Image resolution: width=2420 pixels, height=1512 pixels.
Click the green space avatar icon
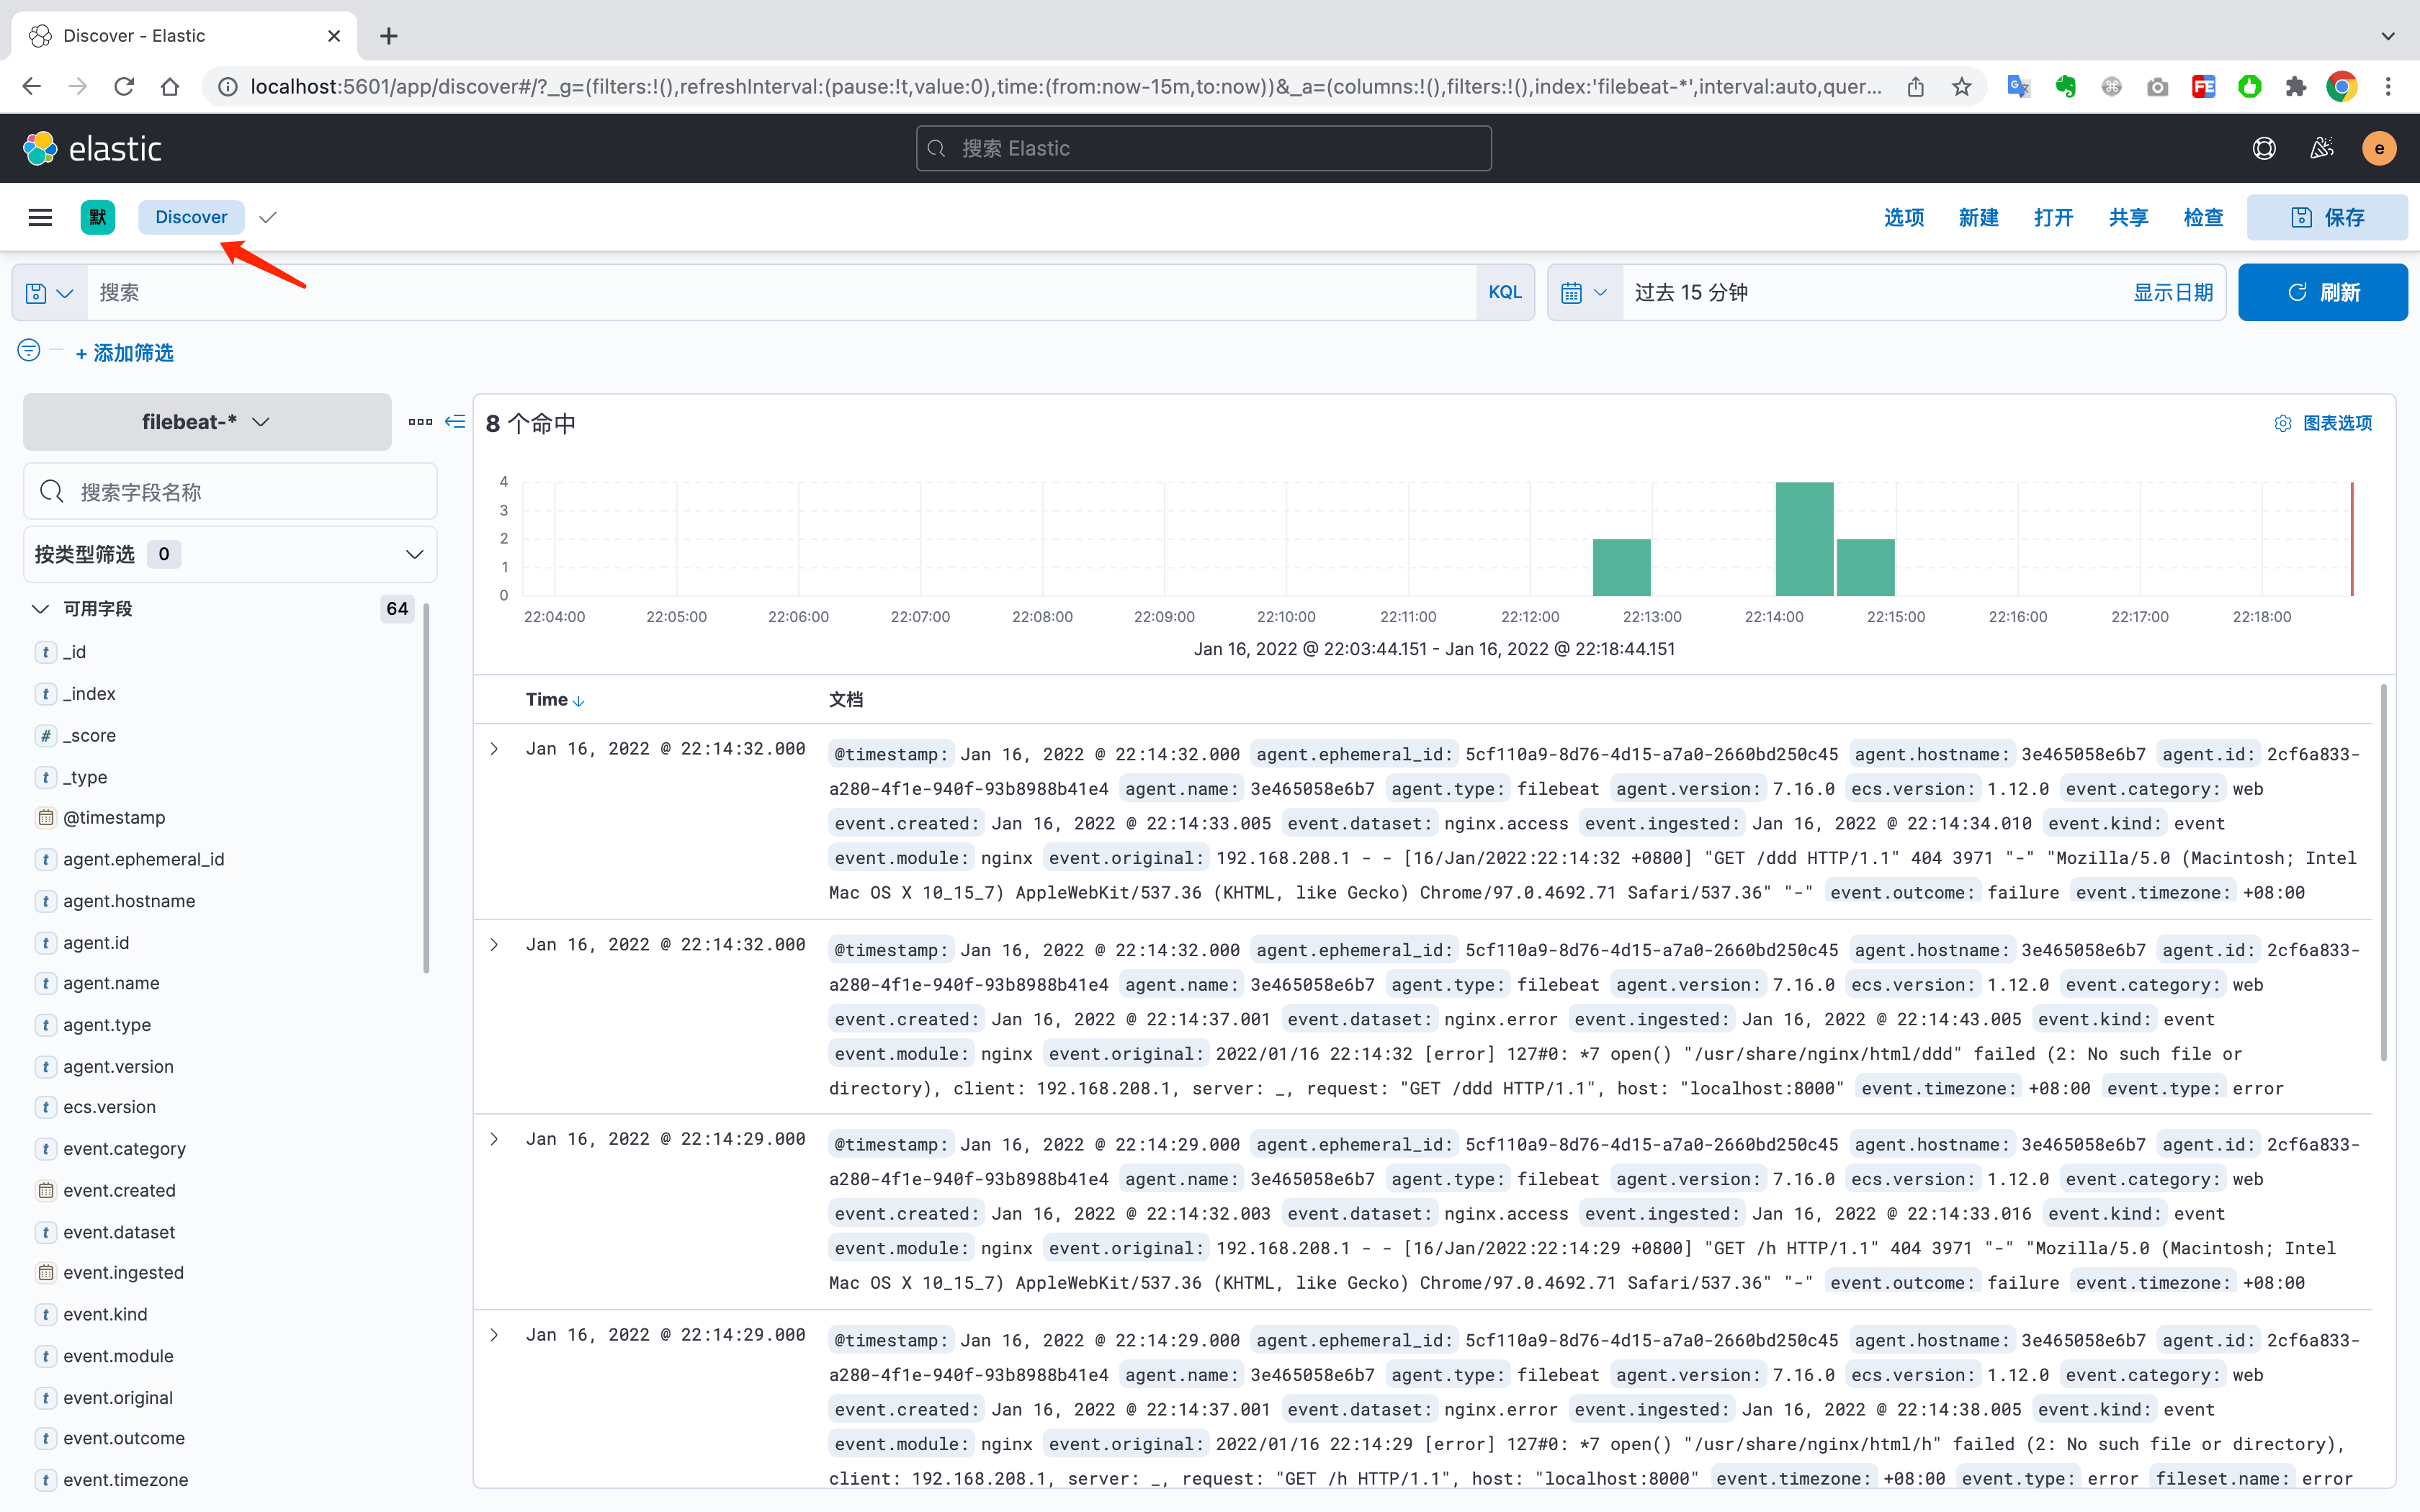click(98, 217)
